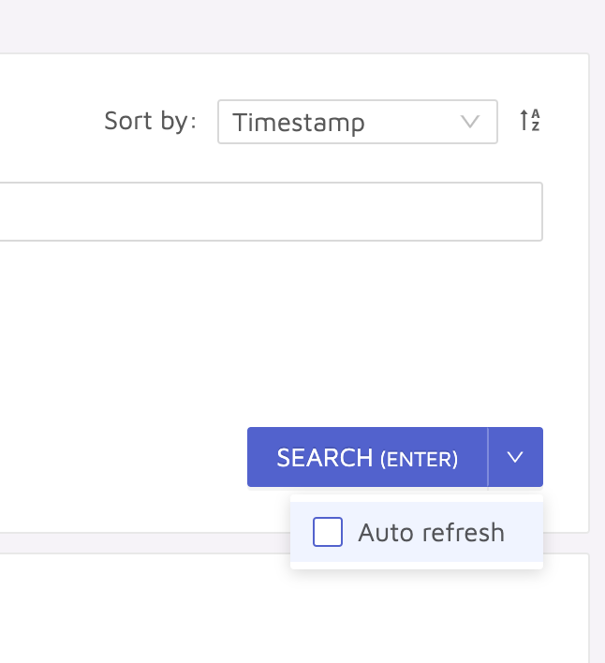Click the "Sort by:" label
Screen dimensions: 605x663
(x=150, y=121)
